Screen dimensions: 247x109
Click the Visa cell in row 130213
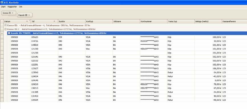click(99, 88)
